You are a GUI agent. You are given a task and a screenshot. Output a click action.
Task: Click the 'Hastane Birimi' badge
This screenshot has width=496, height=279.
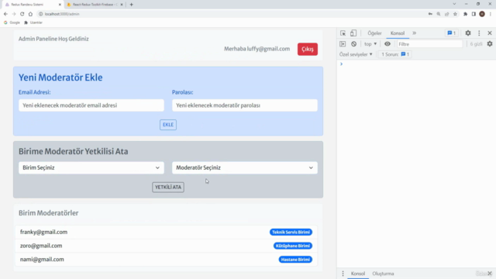point(295,260)
